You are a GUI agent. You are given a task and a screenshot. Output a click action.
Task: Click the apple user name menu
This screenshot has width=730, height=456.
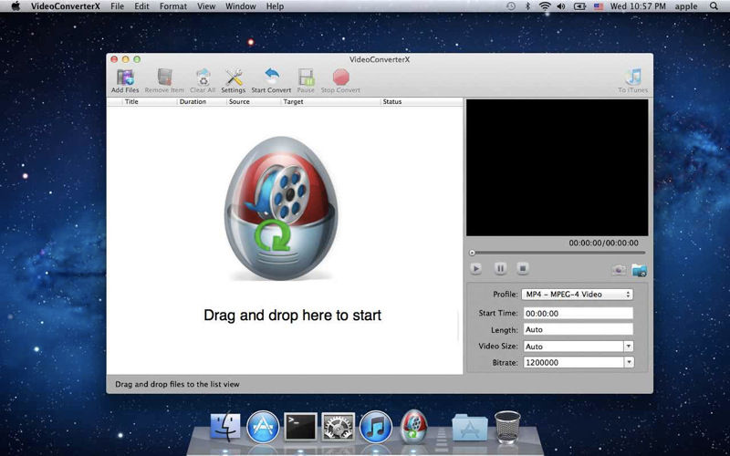(x=686, y=6)
